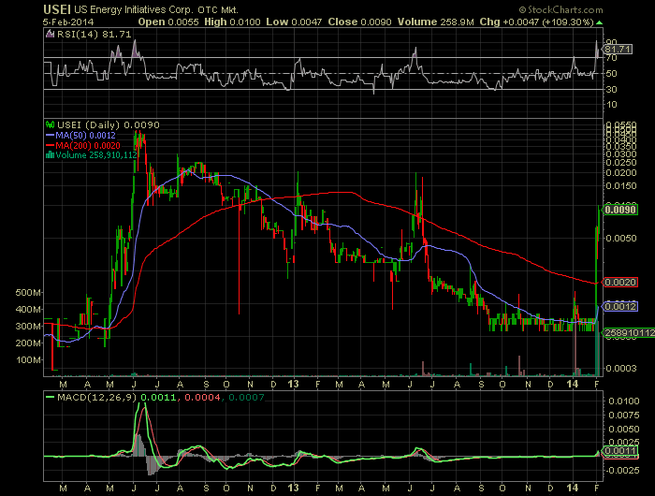This screenshot has width=655, height=496.
Task: Click the candlestick legend icon beside USEI (Daily)
Action: click(x=51, y=124)
